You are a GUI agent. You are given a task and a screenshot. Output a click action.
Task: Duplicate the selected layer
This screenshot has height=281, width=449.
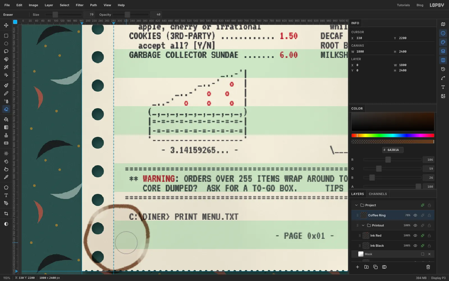tap(375, 267)
